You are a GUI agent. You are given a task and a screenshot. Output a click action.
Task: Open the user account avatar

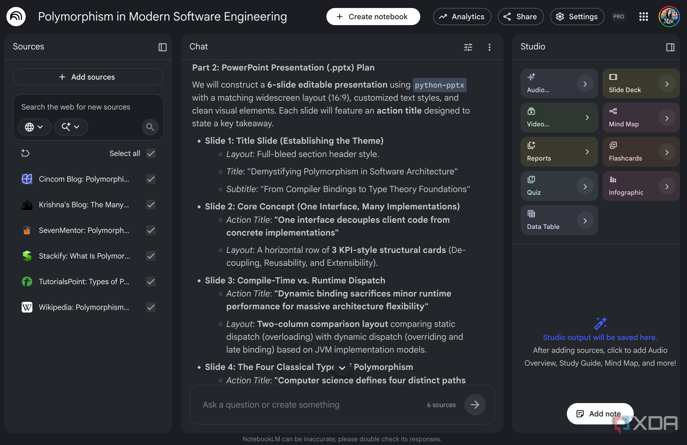pyautogui.click(x=669, y=17)
